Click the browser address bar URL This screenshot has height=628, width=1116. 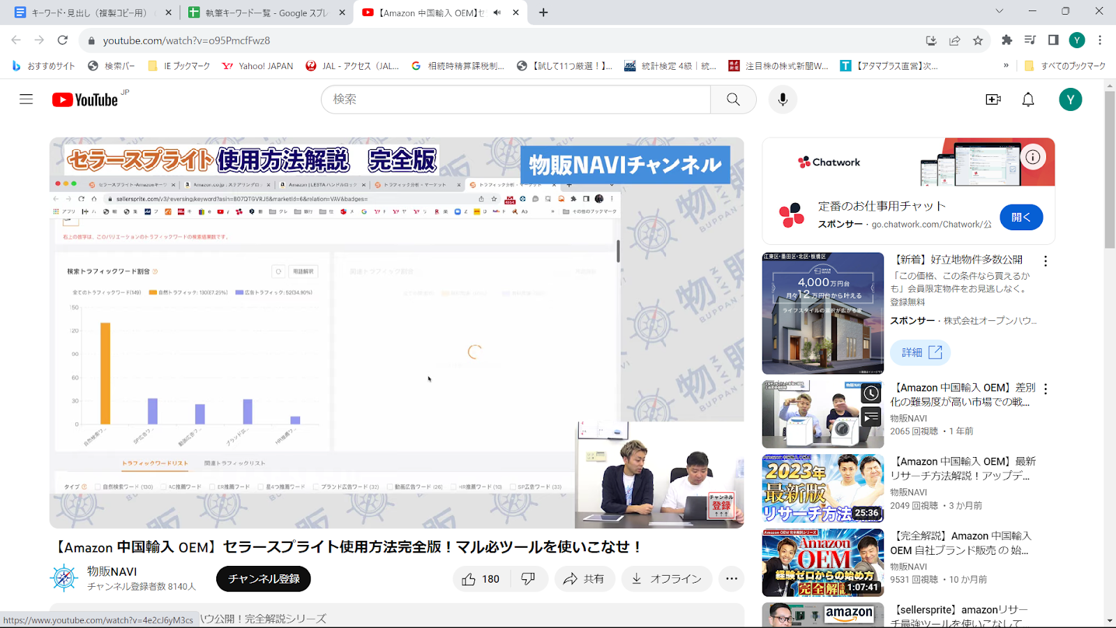tap(186, 40)
